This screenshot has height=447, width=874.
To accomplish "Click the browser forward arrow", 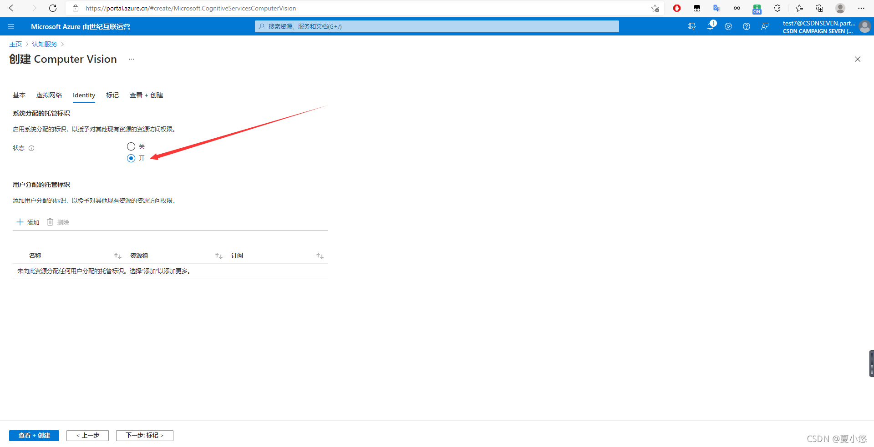I will [33, 8].
